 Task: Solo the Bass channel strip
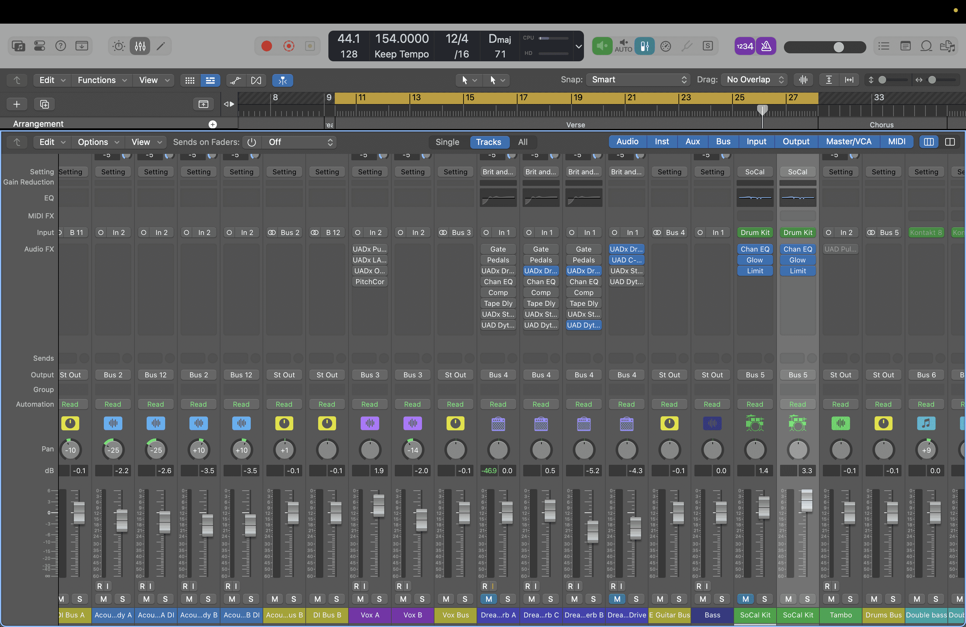pos(722,599)
